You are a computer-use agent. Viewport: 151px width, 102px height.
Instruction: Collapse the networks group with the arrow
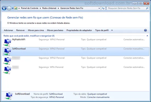click(x=147, y=36)
